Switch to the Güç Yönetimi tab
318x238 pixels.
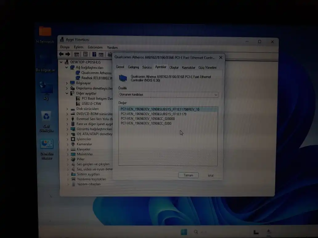point(207,68)
